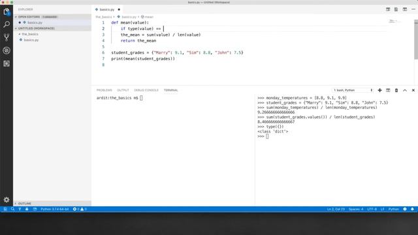Change the LF end of line sequence

382,209
